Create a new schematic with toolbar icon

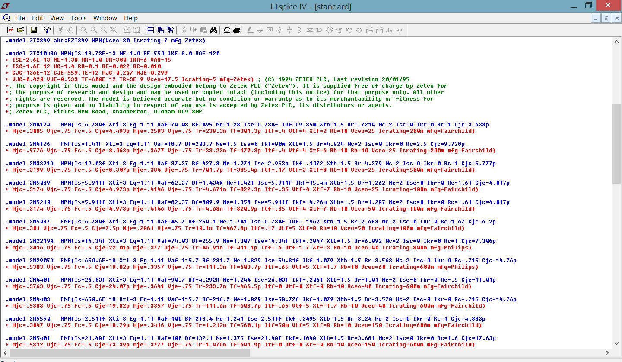pos(10,30)
